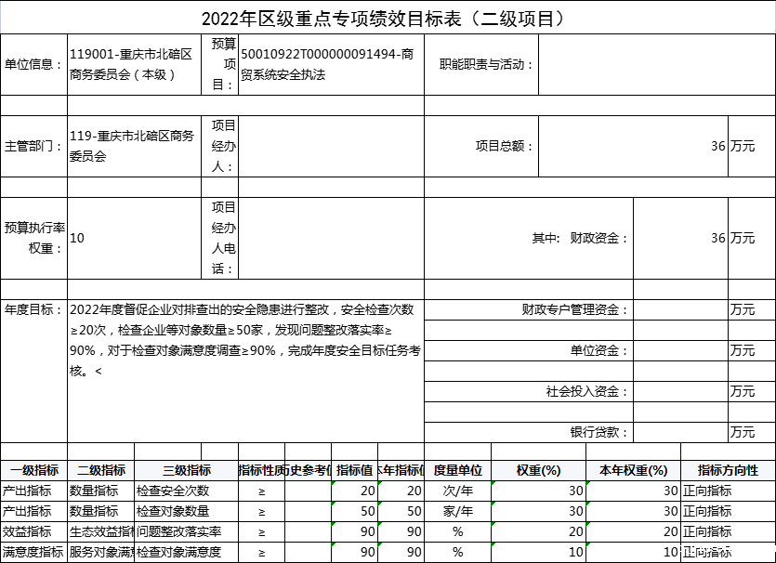The width and height of the screenshot is (776, 563).
Task: Click the empty value cell beside 项目经办人：
Action: click(x=331, y=147)
